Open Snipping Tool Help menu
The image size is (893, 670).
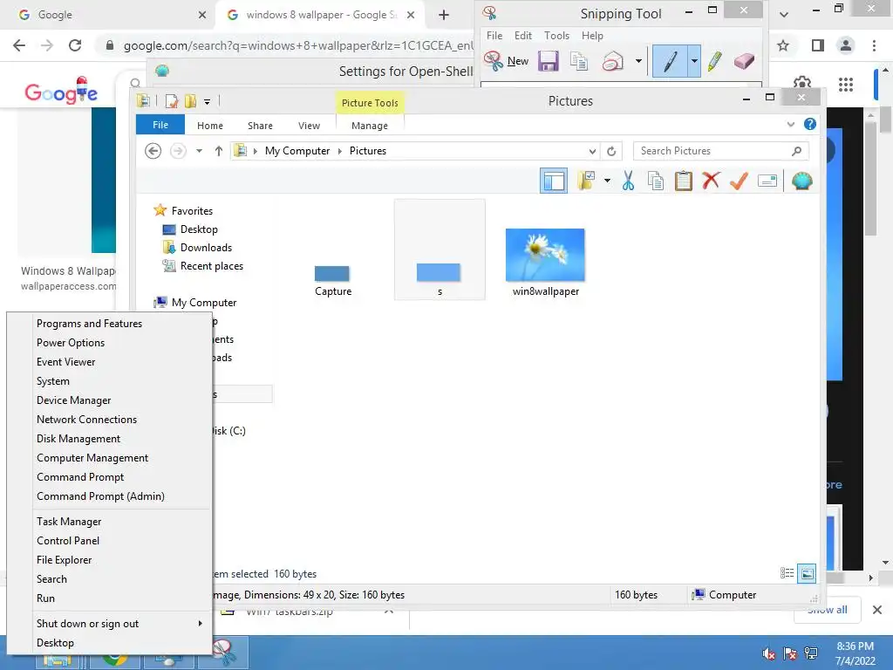click(x=592, y=35)
